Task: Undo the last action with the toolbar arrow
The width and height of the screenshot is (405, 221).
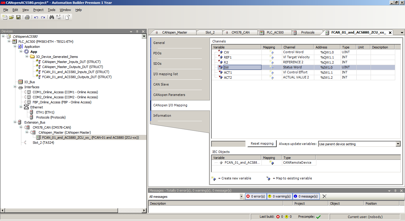Action: 36,17
